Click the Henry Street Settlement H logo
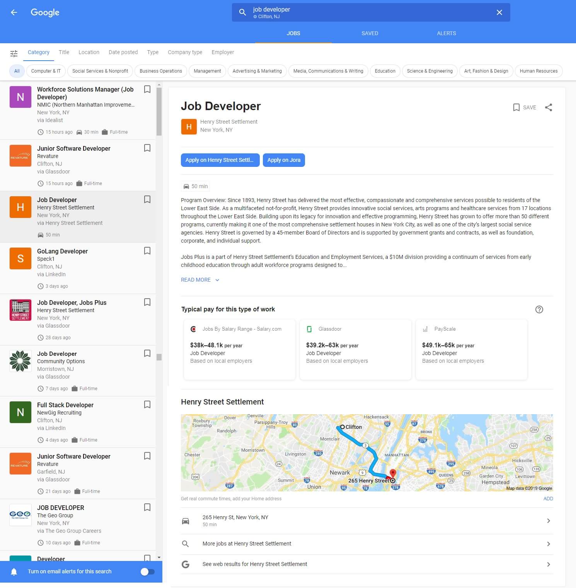Screen dimensions: 576x588 [189, 126]
